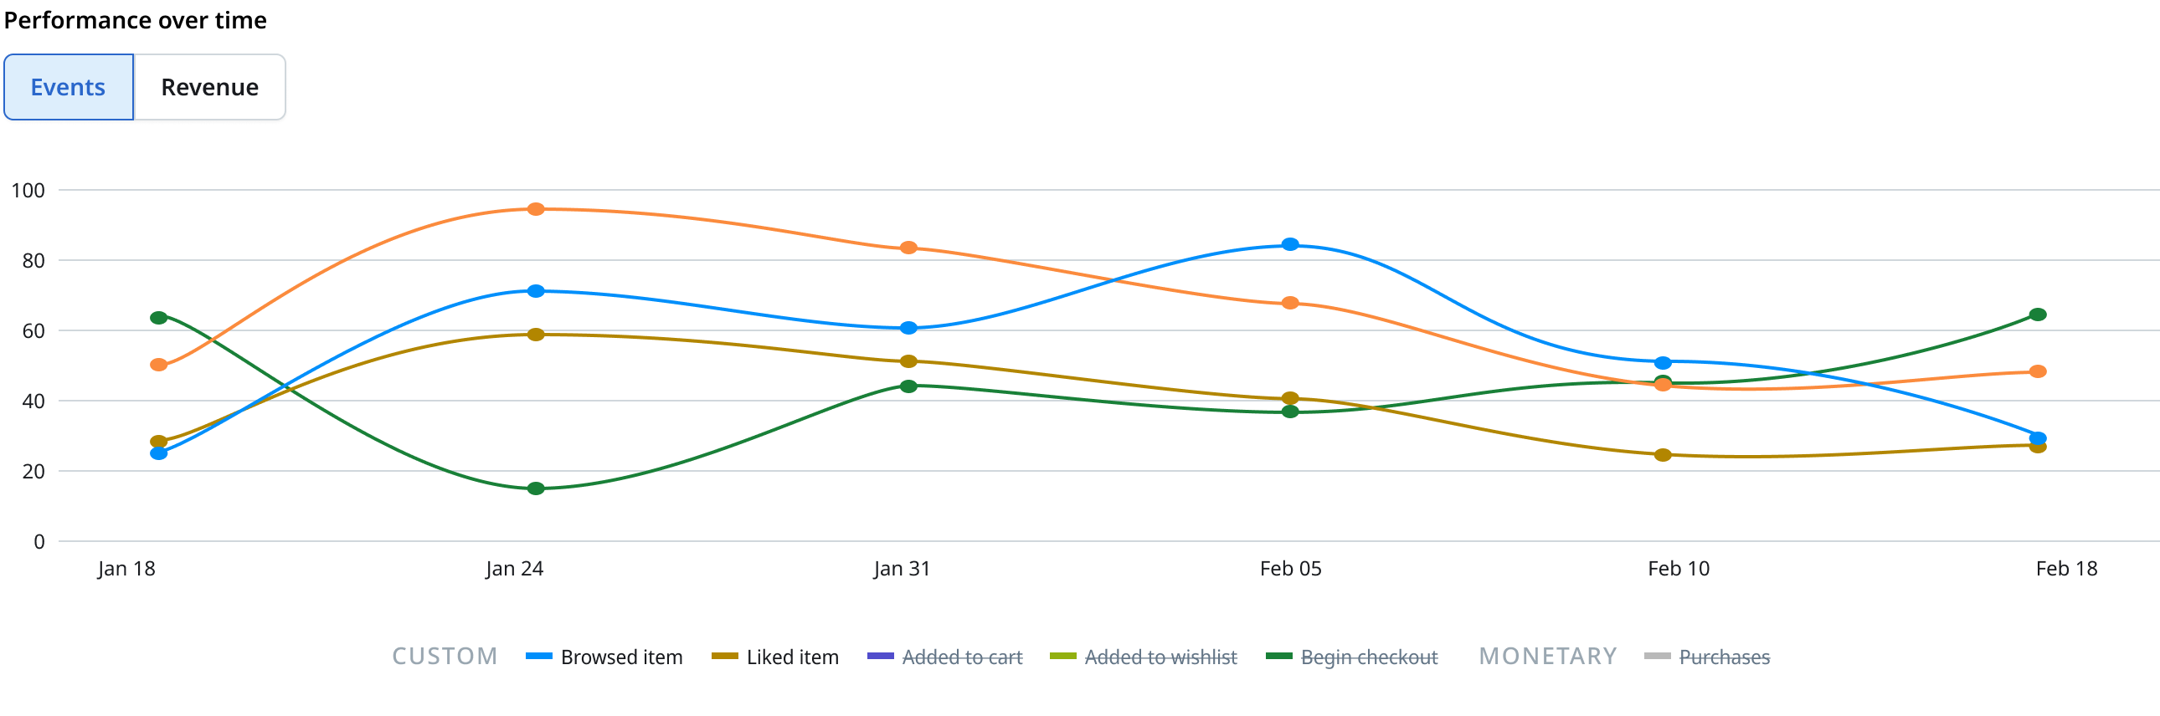Select the orange data point at Jan 31
The image size is (2160, 716).
pos(908,248)
